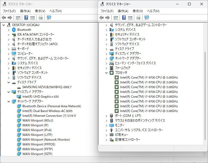208x163 pixels.
Task: Click Show/hide console tree icon in left window
Action: (x=18, y=18)
